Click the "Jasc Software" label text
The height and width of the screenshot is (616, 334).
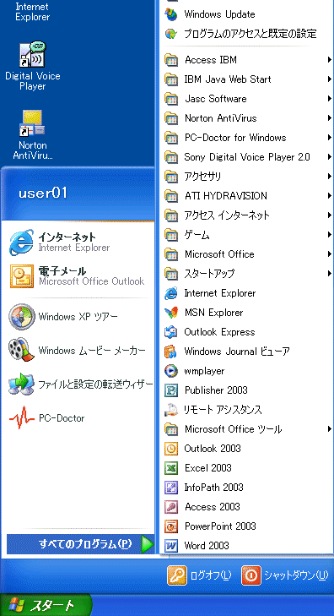pos(216,99)
